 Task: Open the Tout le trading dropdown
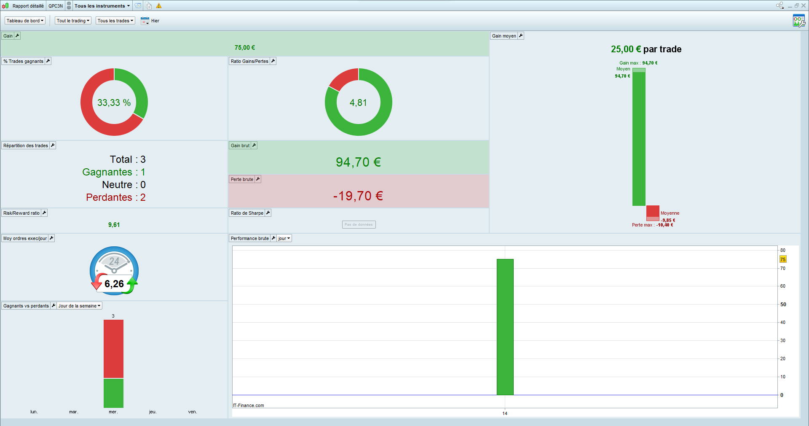click(x=73, y=21)
